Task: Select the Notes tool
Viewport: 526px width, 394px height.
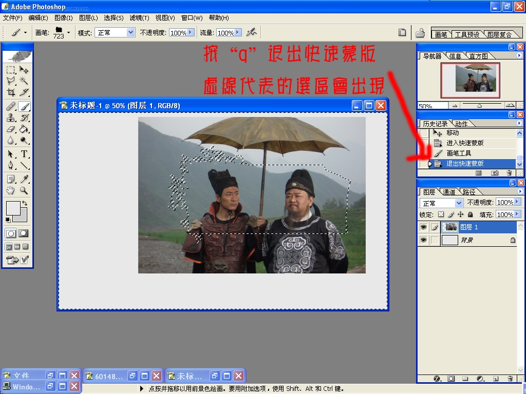Action: pos(11,179)
